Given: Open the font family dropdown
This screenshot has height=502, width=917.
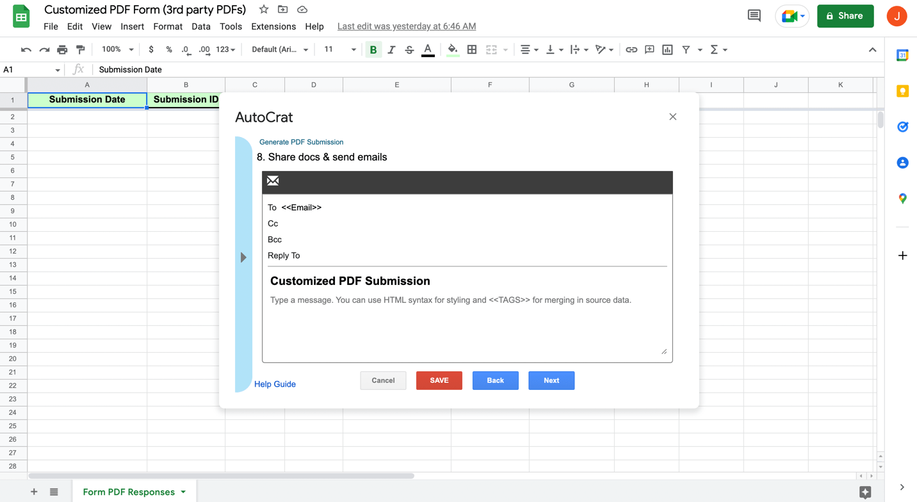Looking at the screenshot, I should [x=279, y=50].
